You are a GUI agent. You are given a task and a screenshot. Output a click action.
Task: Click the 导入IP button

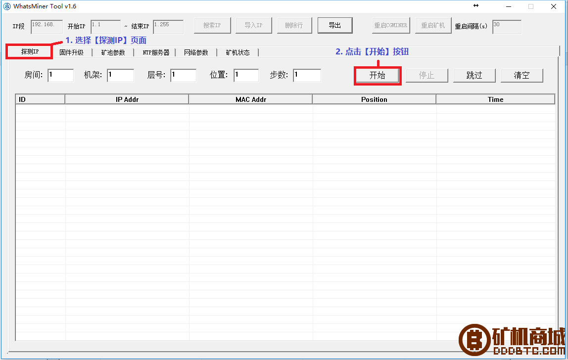[253, 25]
